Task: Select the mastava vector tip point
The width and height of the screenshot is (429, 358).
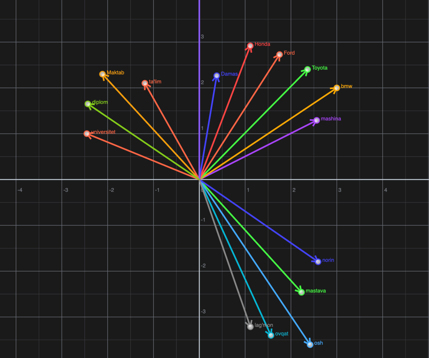Action: click(302, 292)
